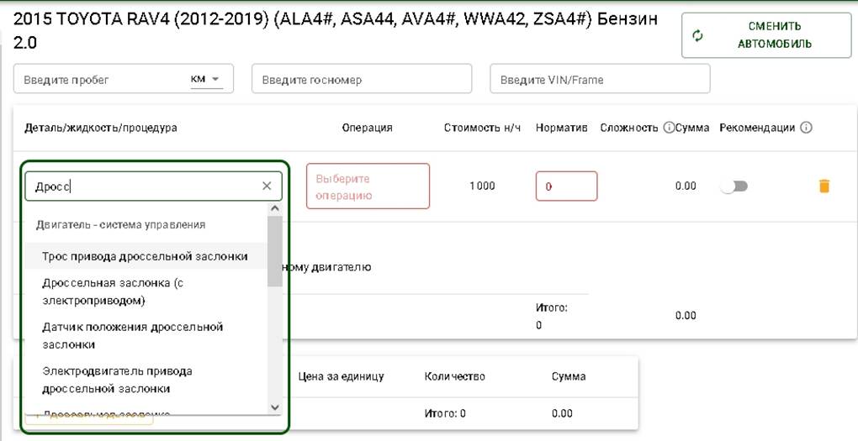Image resolution: width=858 pixels, height=441 pixels.
Task: Click the 2015 TOYOTA RAV4 vehicle title
Action: point(336,30)
